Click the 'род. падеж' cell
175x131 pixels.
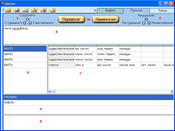point(108,49)
